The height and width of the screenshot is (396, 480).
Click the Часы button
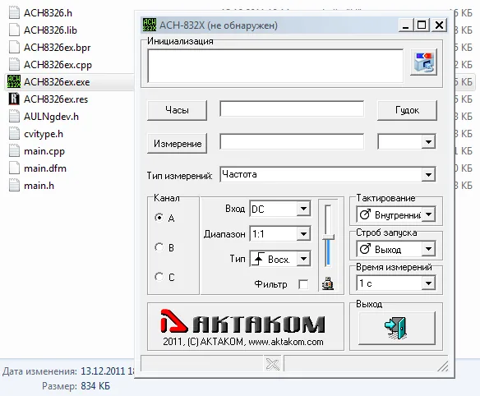point(177,110)
